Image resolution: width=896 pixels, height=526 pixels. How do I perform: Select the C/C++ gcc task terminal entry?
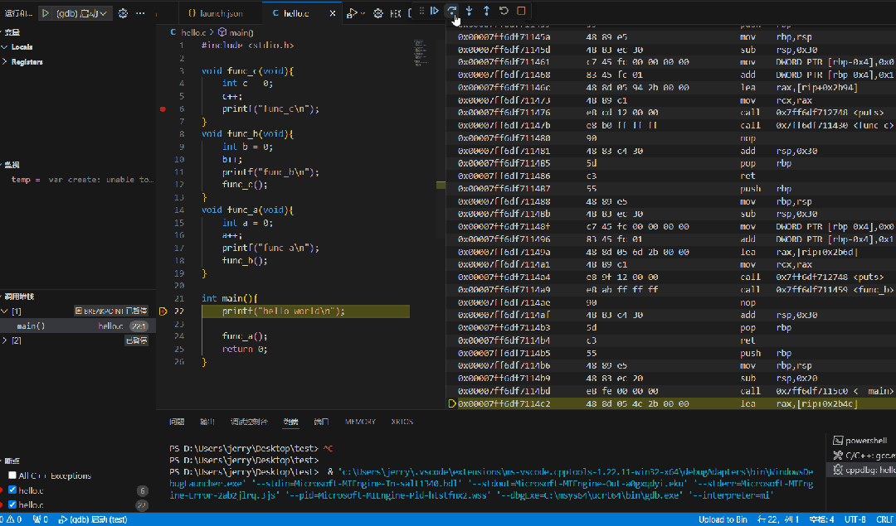(861, 456)
